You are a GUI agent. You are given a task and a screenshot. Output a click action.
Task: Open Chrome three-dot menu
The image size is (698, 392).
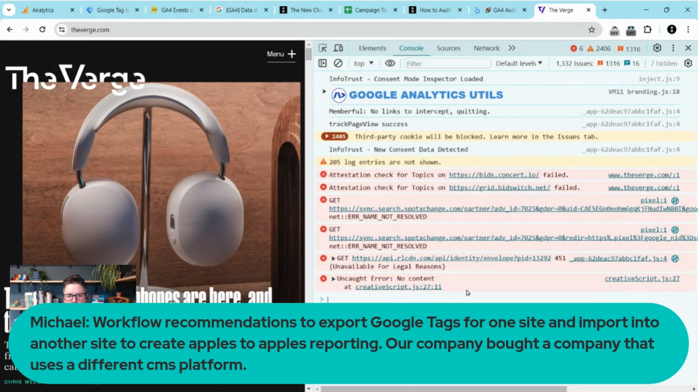(688, 29)
